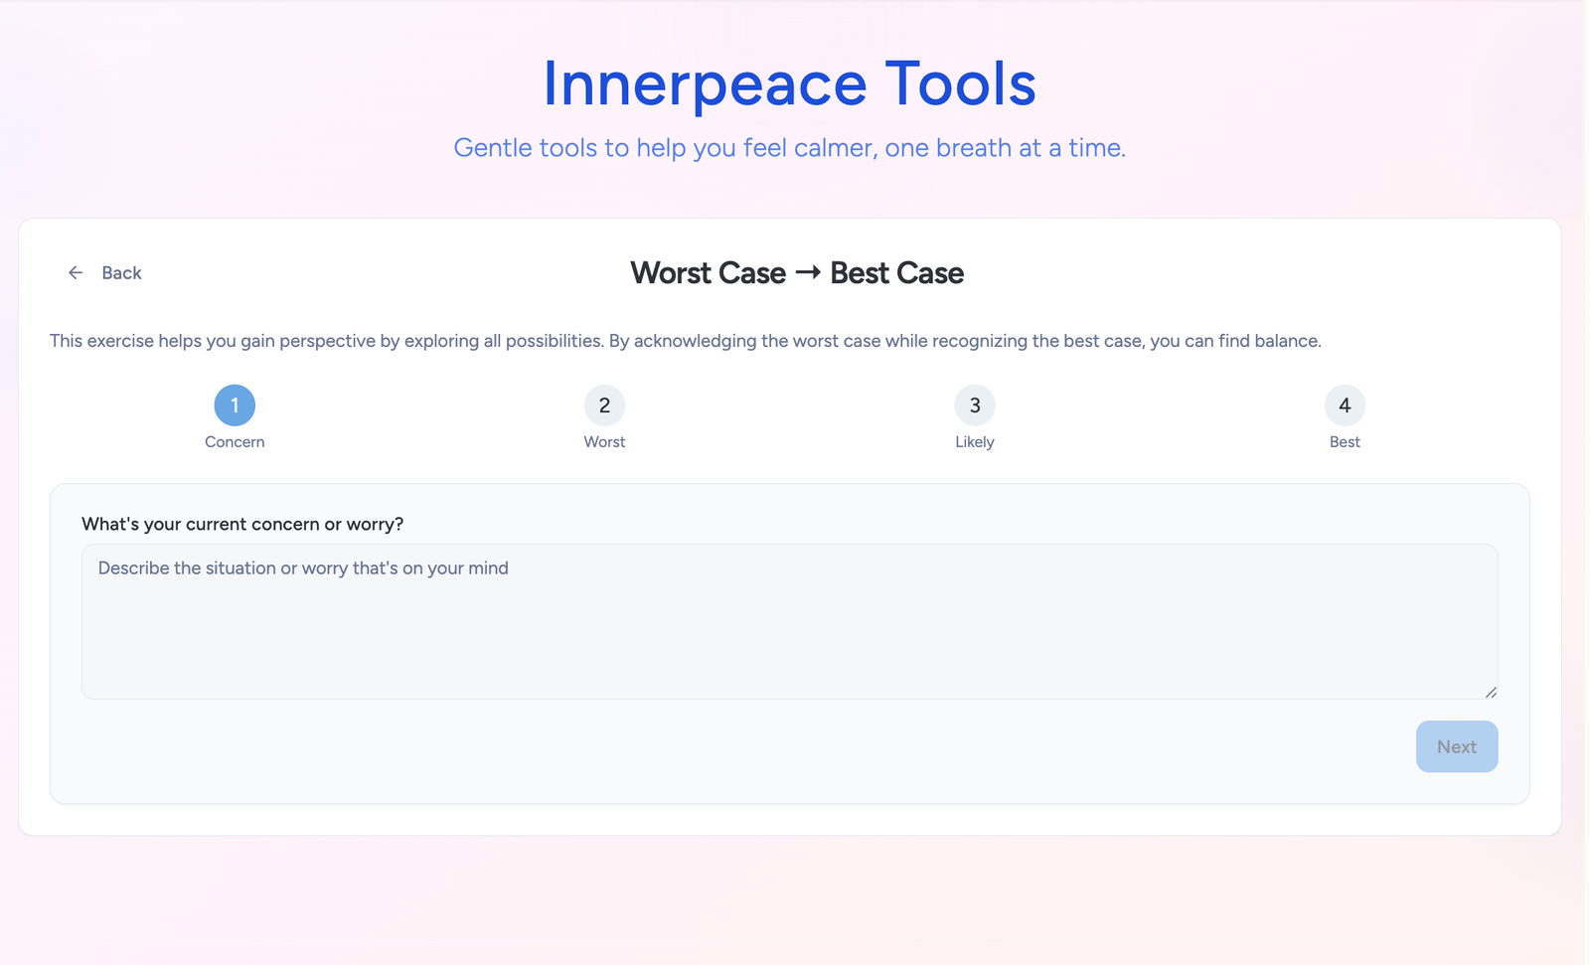This screenshot has width=1590, height=965.
Task: Click the Back link text
Action: (121, 273)
